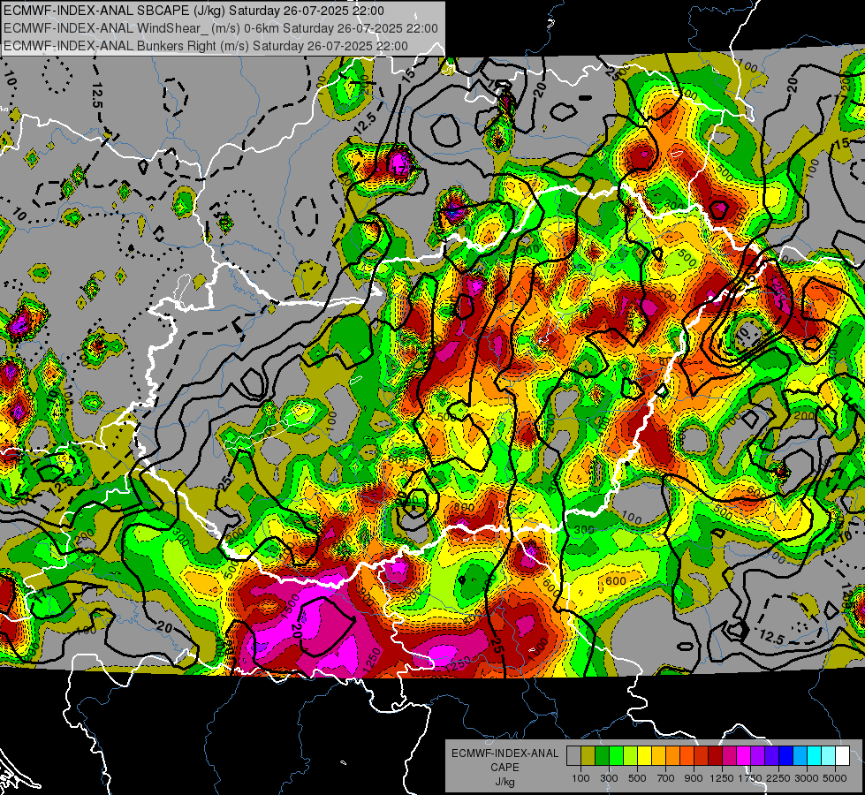Click the 500 tick label in the legend
Screen dimensions: 865x795
pyautogui.click(x=637, y=778)
